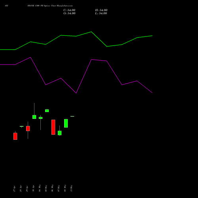The width and height of the screenshot is (198, 198).
Task: Click the 06 May date label
Action: (52, 188)
